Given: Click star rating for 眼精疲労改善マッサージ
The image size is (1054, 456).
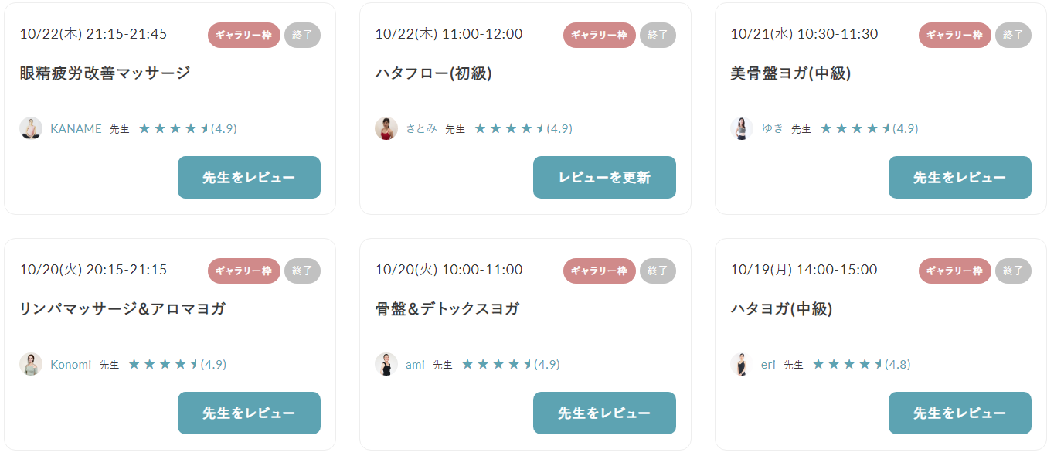Looking at the screenshot, I should 188,128.
